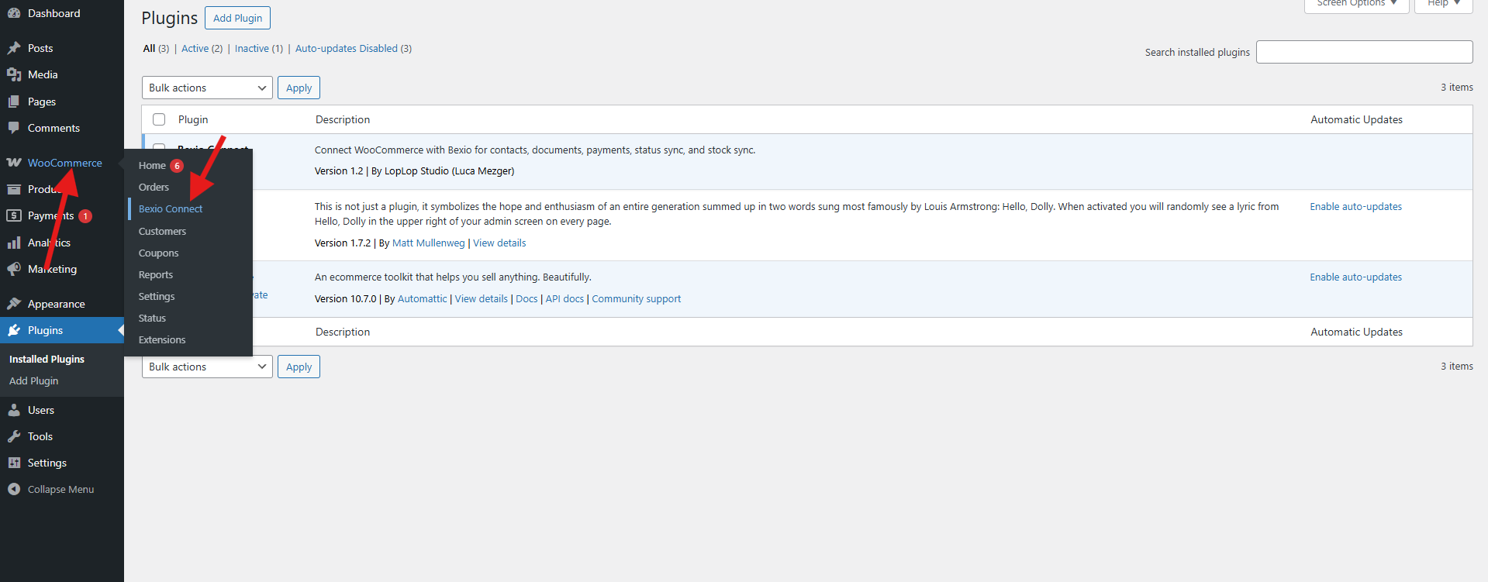1488x582 pixels.
Task: Open the API docs link
Action: pos(564,299)
